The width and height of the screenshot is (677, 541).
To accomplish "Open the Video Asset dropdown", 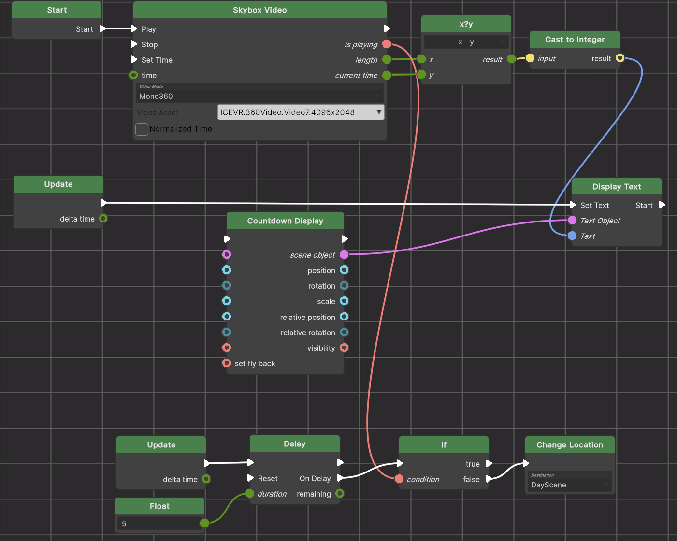I will (301, 112).
